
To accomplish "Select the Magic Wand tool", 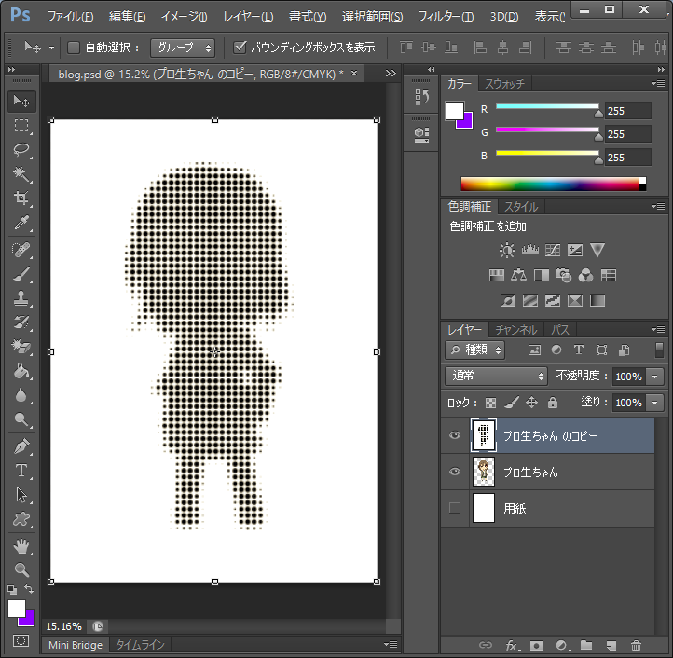I will pyautogui.click(x=21, y=174).
